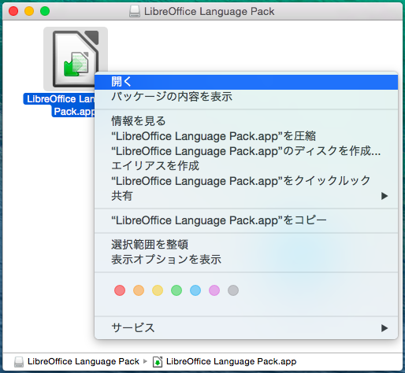Select the LibreOffice Language Pack app icon

click(x=76, y=59)
